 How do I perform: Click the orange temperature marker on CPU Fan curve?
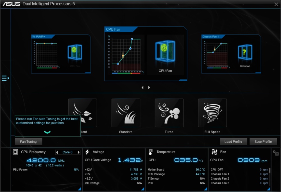point(123,56)
